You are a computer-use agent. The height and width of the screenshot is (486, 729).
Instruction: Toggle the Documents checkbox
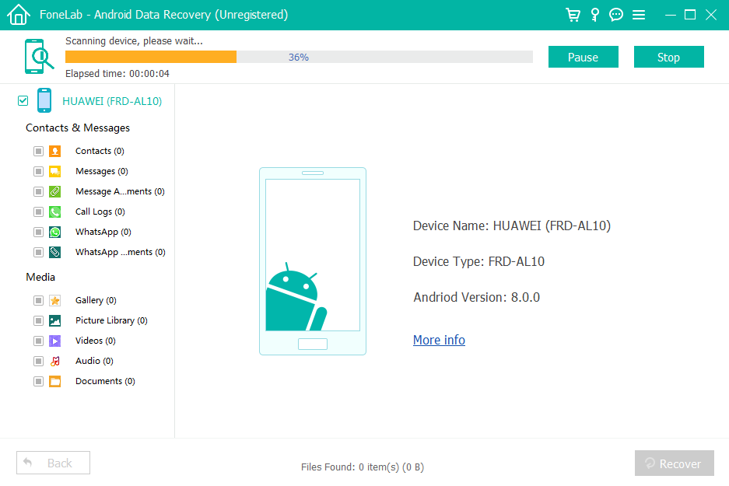(39, 382)
